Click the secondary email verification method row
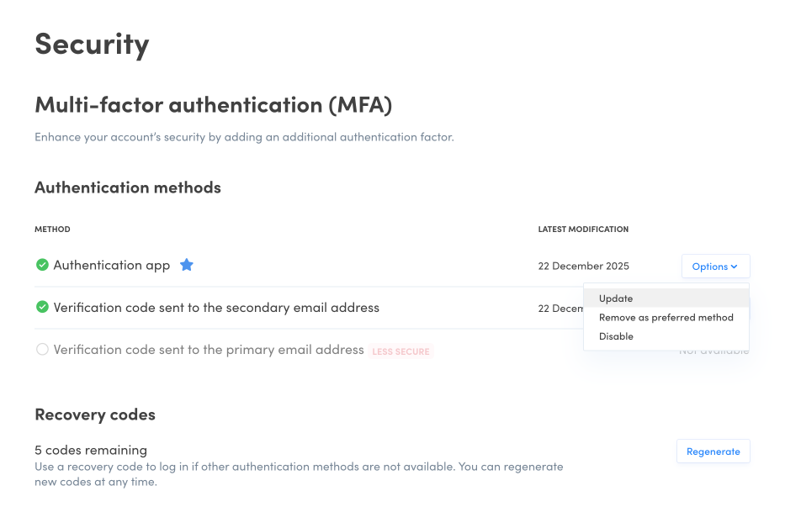 point(216,308)
